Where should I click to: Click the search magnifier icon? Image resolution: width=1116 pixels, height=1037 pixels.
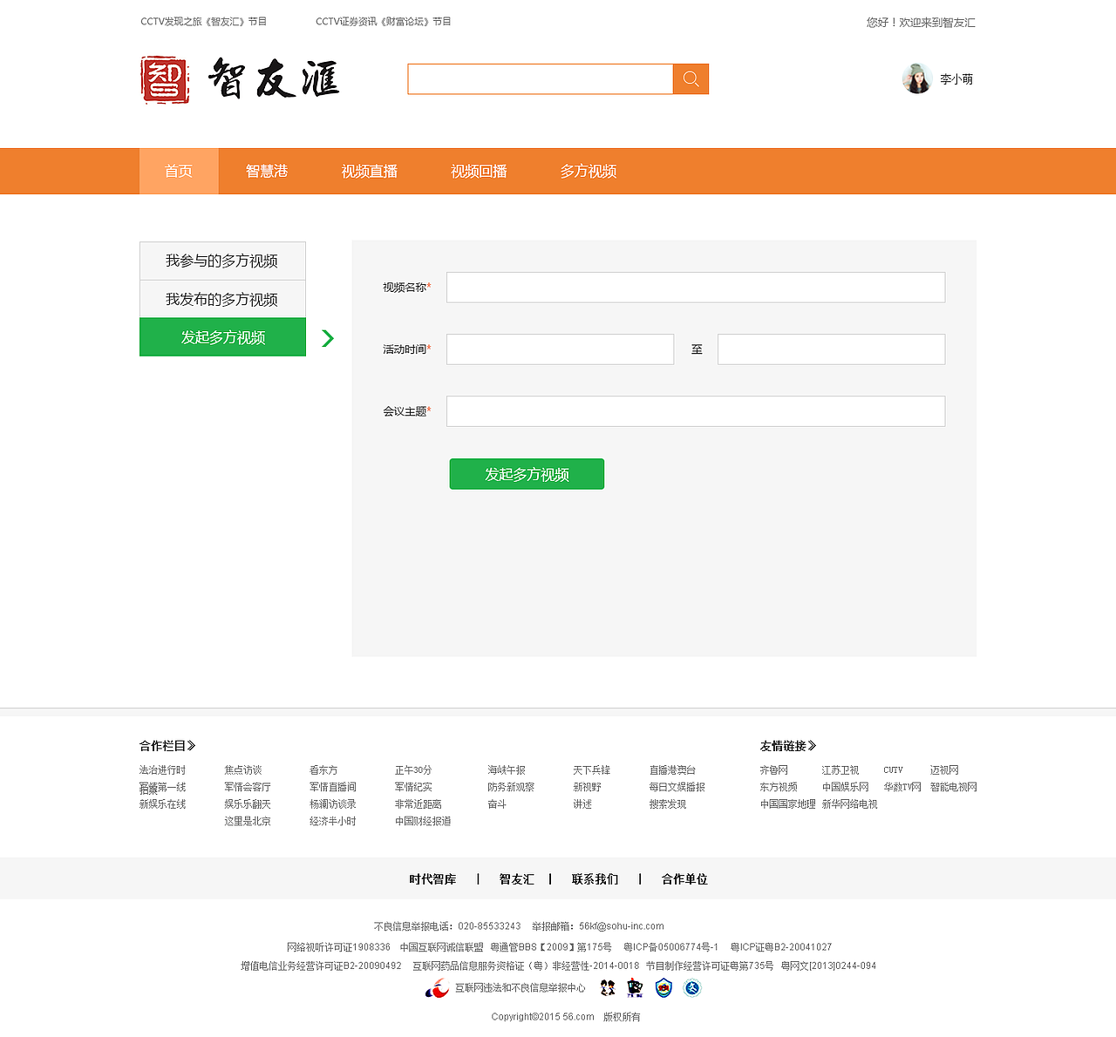tap(691, 78)
